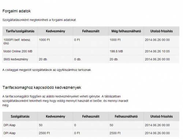183x139 pixels.
Task: Click the Tarifacsomaghoz kapcsolódó kedvezmények heading
Action: [42, 87]
